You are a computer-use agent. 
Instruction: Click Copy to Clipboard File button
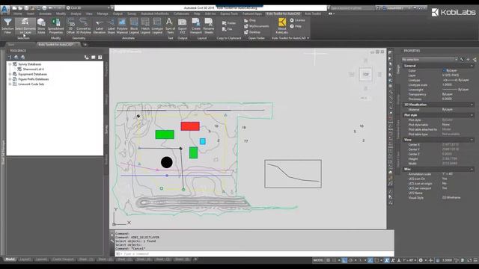pyautogui.click(x=228, y=29)
